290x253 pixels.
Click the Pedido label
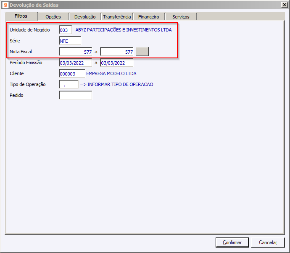16,95
